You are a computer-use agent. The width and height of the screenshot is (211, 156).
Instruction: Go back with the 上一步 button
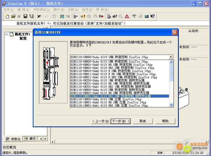(101, 121)
